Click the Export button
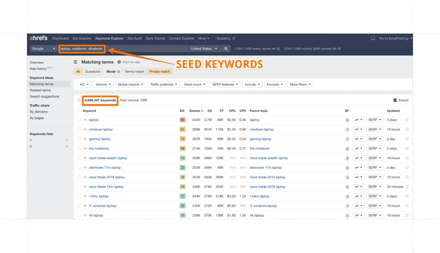This screenshot has height=253, width=440. point(400,100)
